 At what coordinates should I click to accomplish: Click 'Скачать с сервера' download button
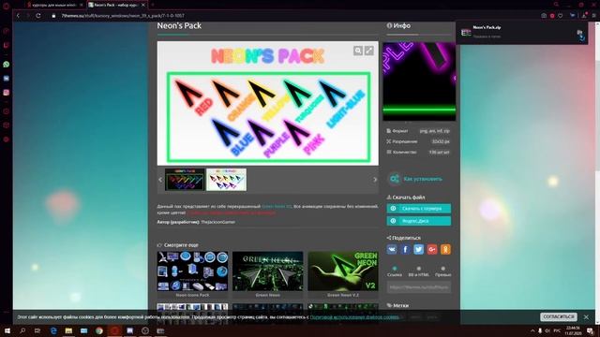(419, 208)
